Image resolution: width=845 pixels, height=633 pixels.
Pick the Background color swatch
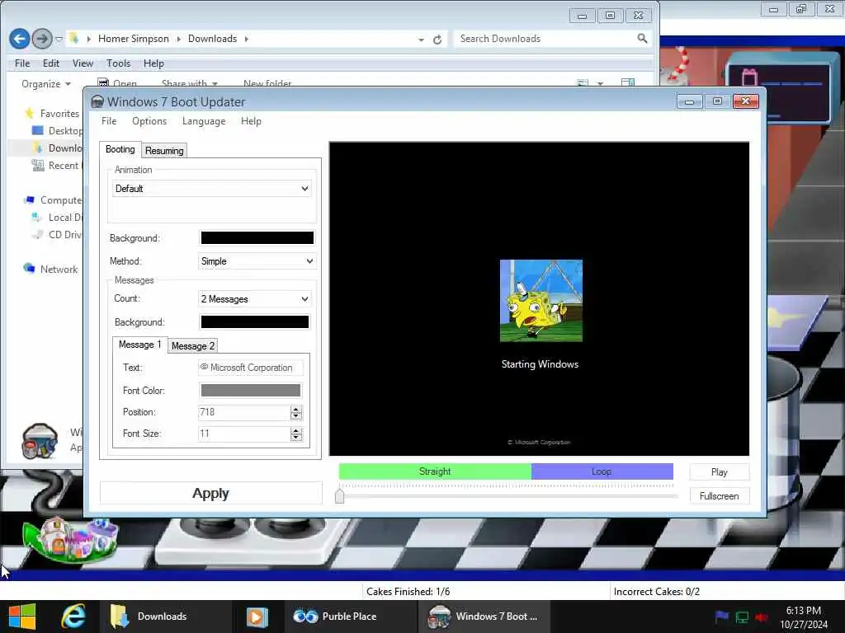tap(257, 238)
